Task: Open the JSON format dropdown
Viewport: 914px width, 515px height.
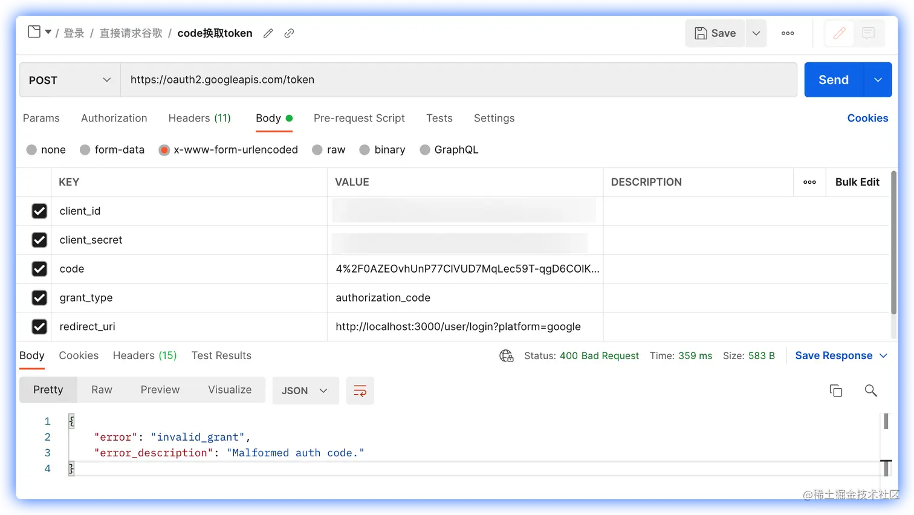Action: [305, 390]
